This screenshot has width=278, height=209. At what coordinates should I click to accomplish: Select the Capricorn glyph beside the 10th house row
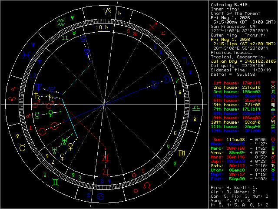(273, 122)
